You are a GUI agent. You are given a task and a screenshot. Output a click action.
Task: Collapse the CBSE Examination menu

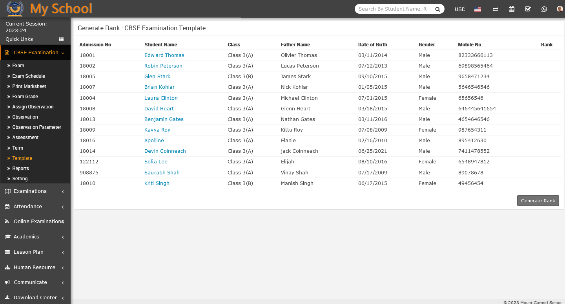(35, 53)
